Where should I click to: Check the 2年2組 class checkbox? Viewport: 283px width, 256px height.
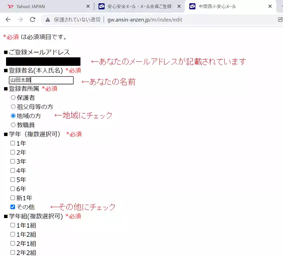click(13, 252)
